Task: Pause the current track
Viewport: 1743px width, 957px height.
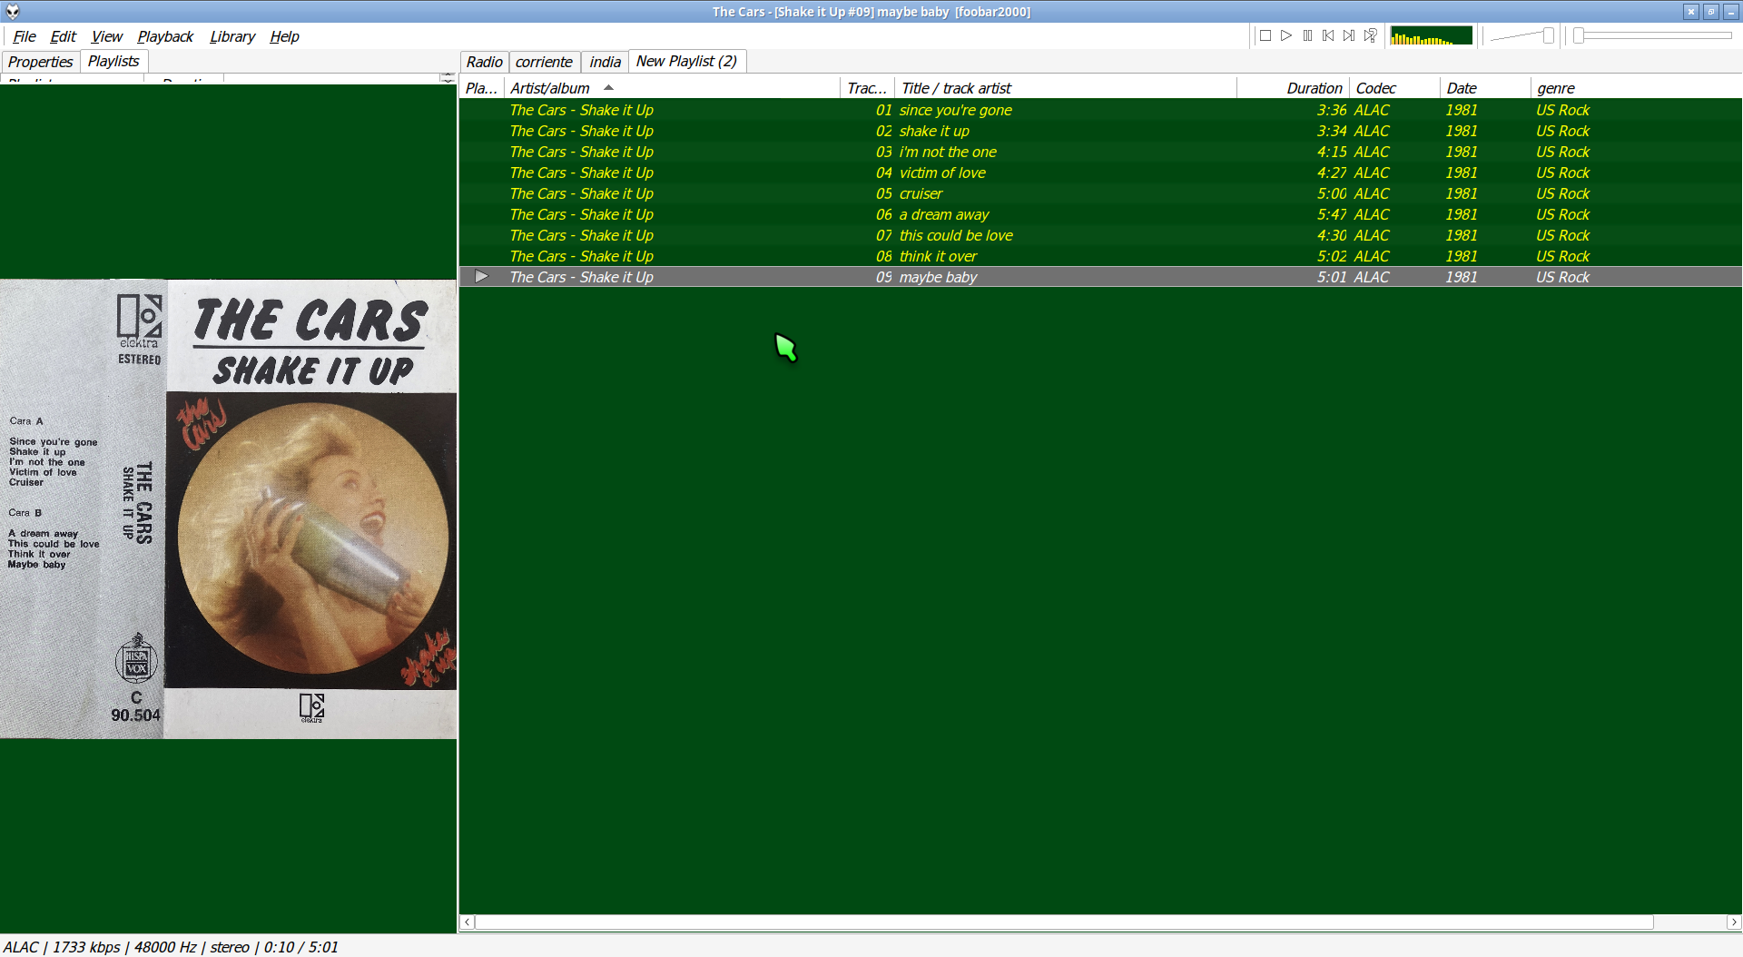Action: [x=1307, y=35]
